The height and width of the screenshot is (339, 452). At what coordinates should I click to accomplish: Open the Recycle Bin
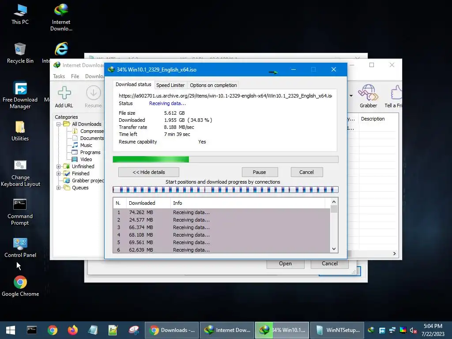(x=20, y=53)
